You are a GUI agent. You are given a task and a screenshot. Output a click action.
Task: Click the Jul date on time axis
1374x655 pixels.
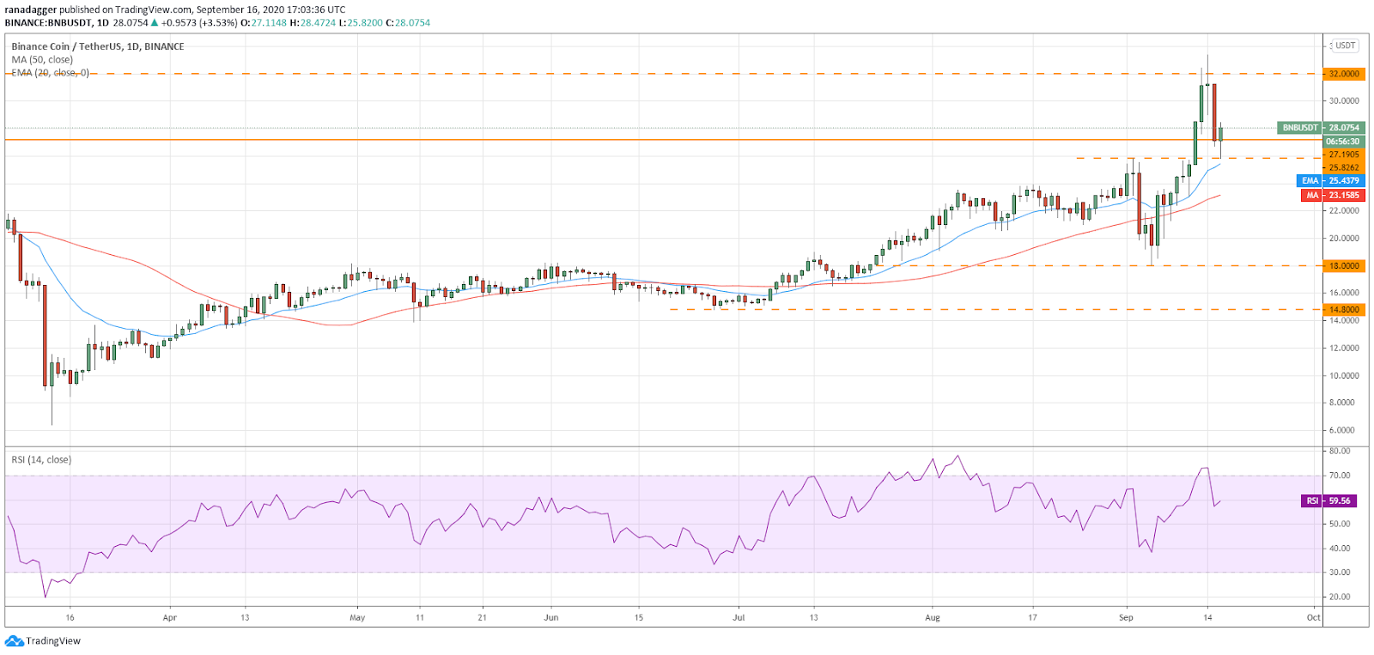pos(738,617)
